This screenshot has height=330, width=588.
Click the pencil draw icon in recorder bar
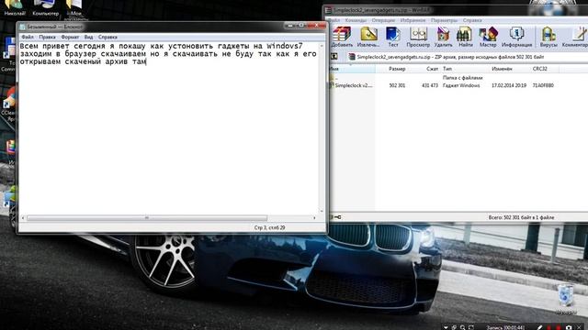539,327
